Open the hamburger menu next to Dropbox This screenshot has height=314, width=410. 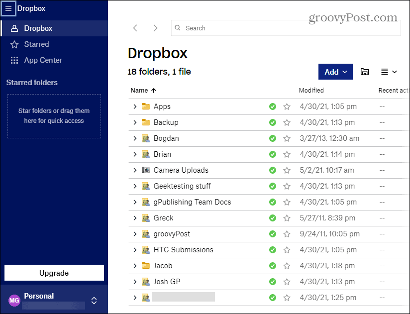pos(8,8)
